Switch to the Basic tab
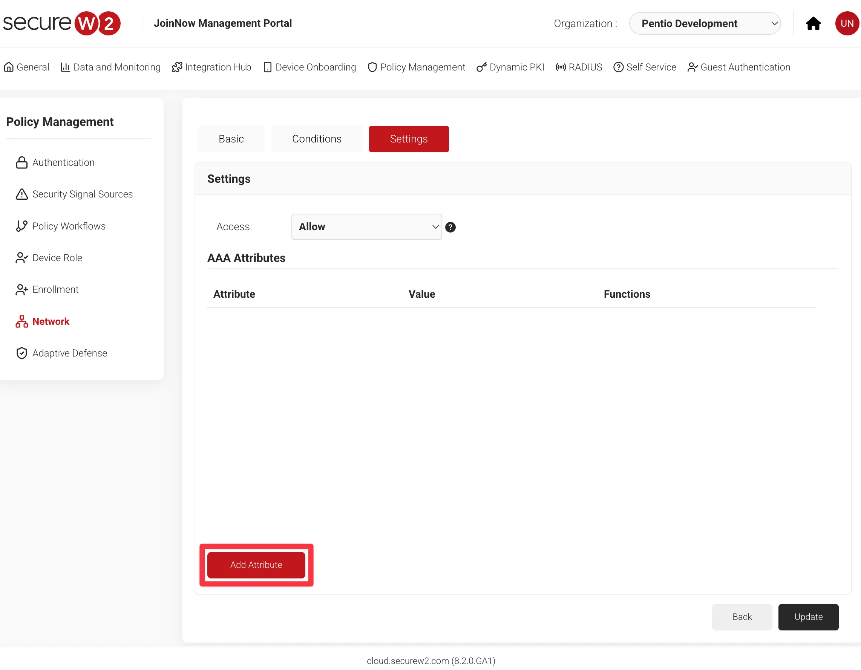 point(231,139)
